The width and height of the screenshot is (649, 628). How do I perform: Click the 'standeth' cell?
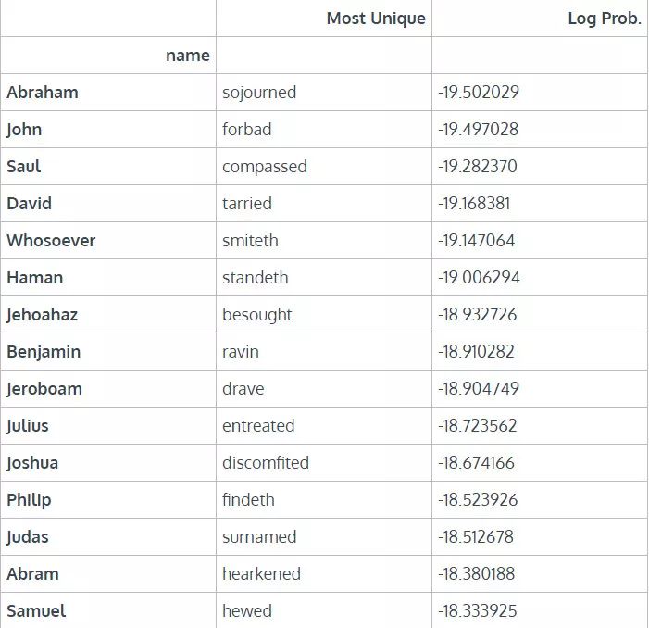256,278
